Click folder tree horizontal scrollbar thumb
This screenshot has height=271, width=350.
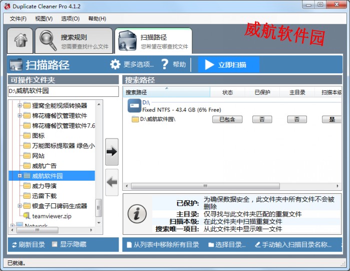pos(38,230)
